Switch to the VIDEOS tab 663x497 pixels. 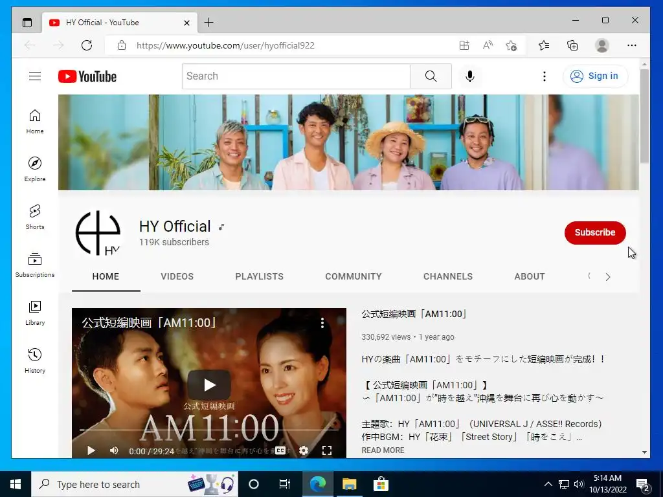click(x=177, y=276)
